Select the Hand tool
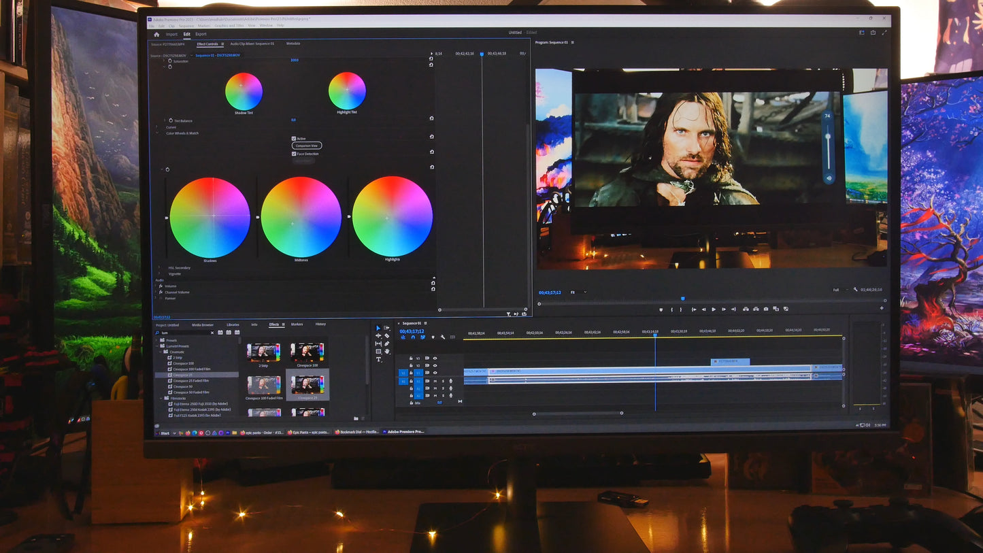This screenshot has height=553, width=983. pyautogui.click(x=387, y=352)
